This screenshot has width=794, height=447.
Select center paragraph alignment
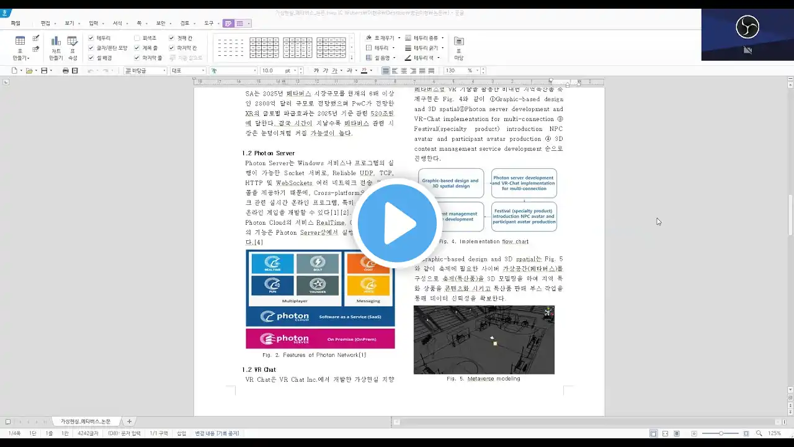point(404,71)
